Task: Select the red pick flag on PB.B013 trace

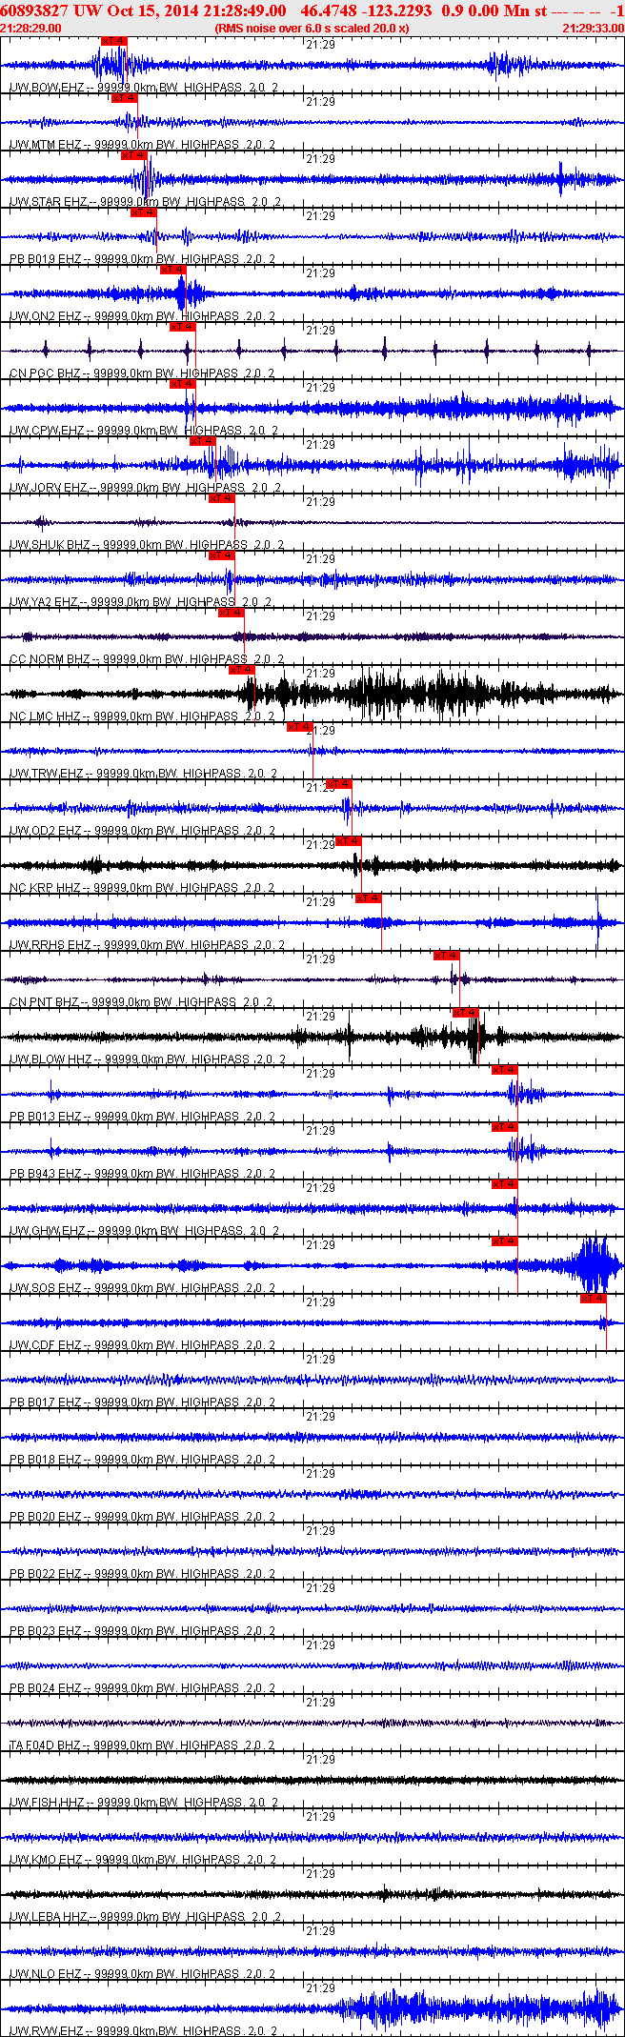Action: 504,1070
